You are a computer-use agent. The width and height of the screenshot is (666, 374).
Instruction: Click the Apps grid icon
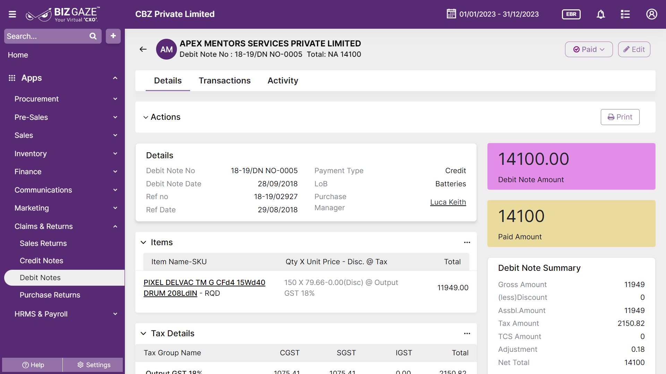12,78
